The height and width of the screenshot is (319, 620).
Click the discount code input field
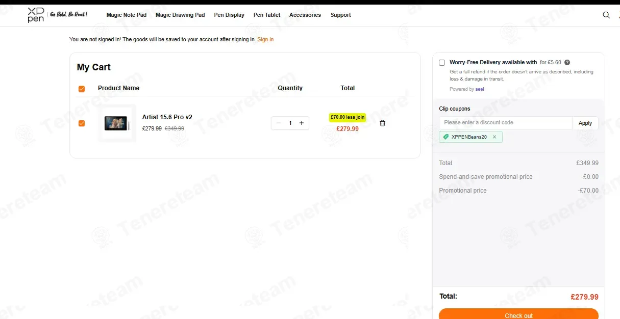(x=506, y=123)
